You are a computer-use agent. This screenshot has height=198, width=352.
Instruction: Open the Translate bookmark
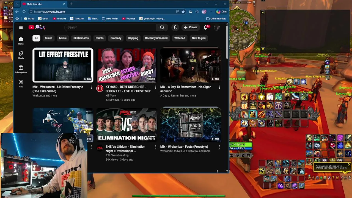[x=77, y=18]
